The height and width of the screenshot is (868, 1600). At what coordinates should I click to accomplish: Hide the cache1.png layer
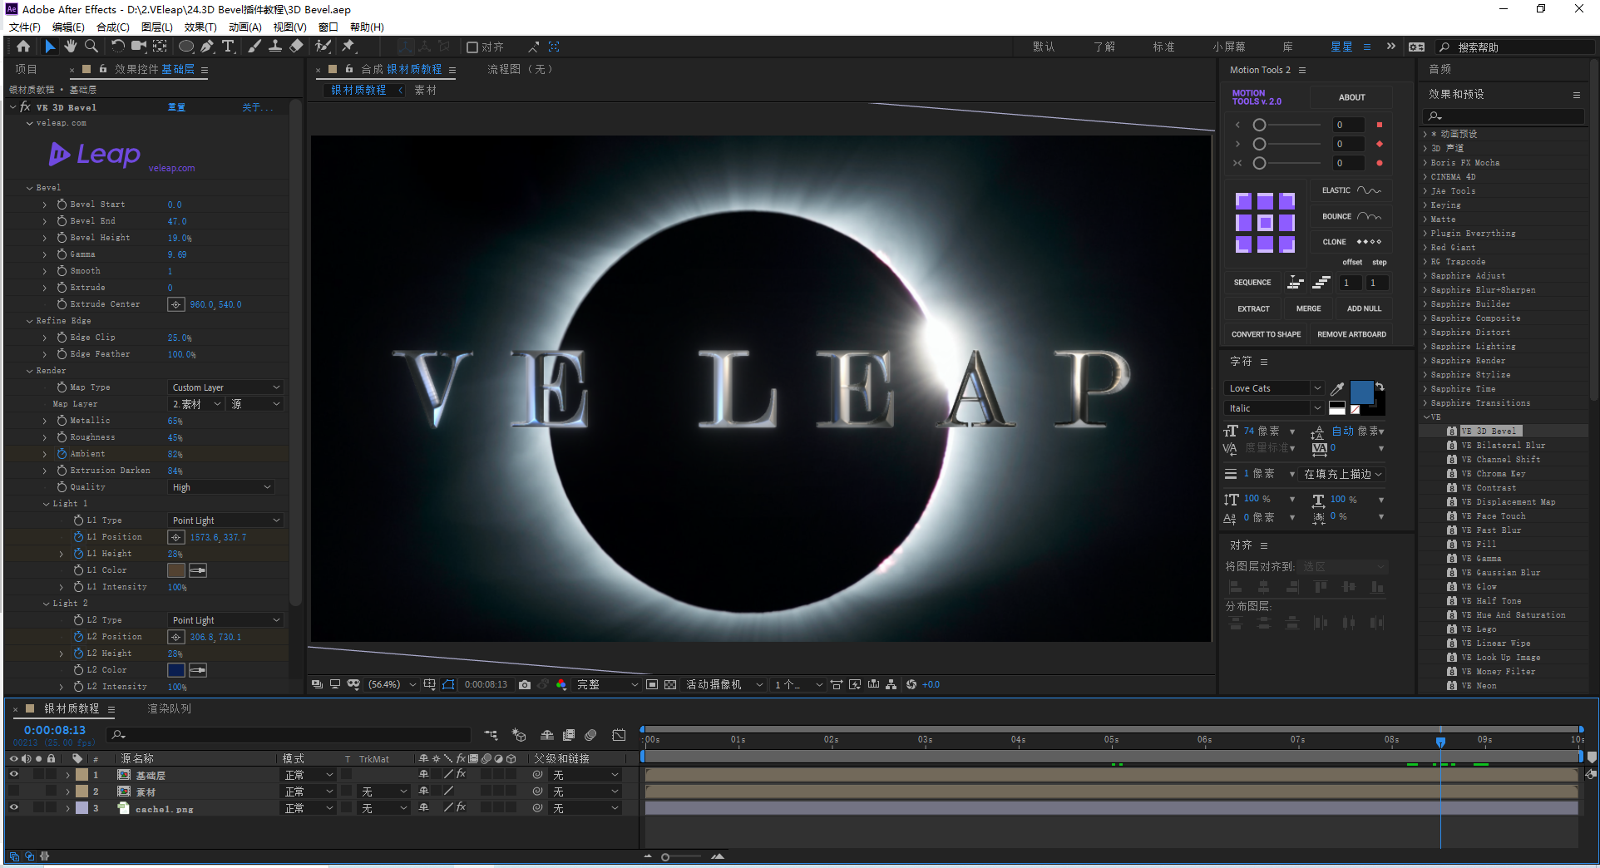pyautogui.click(x=14, y=807)
